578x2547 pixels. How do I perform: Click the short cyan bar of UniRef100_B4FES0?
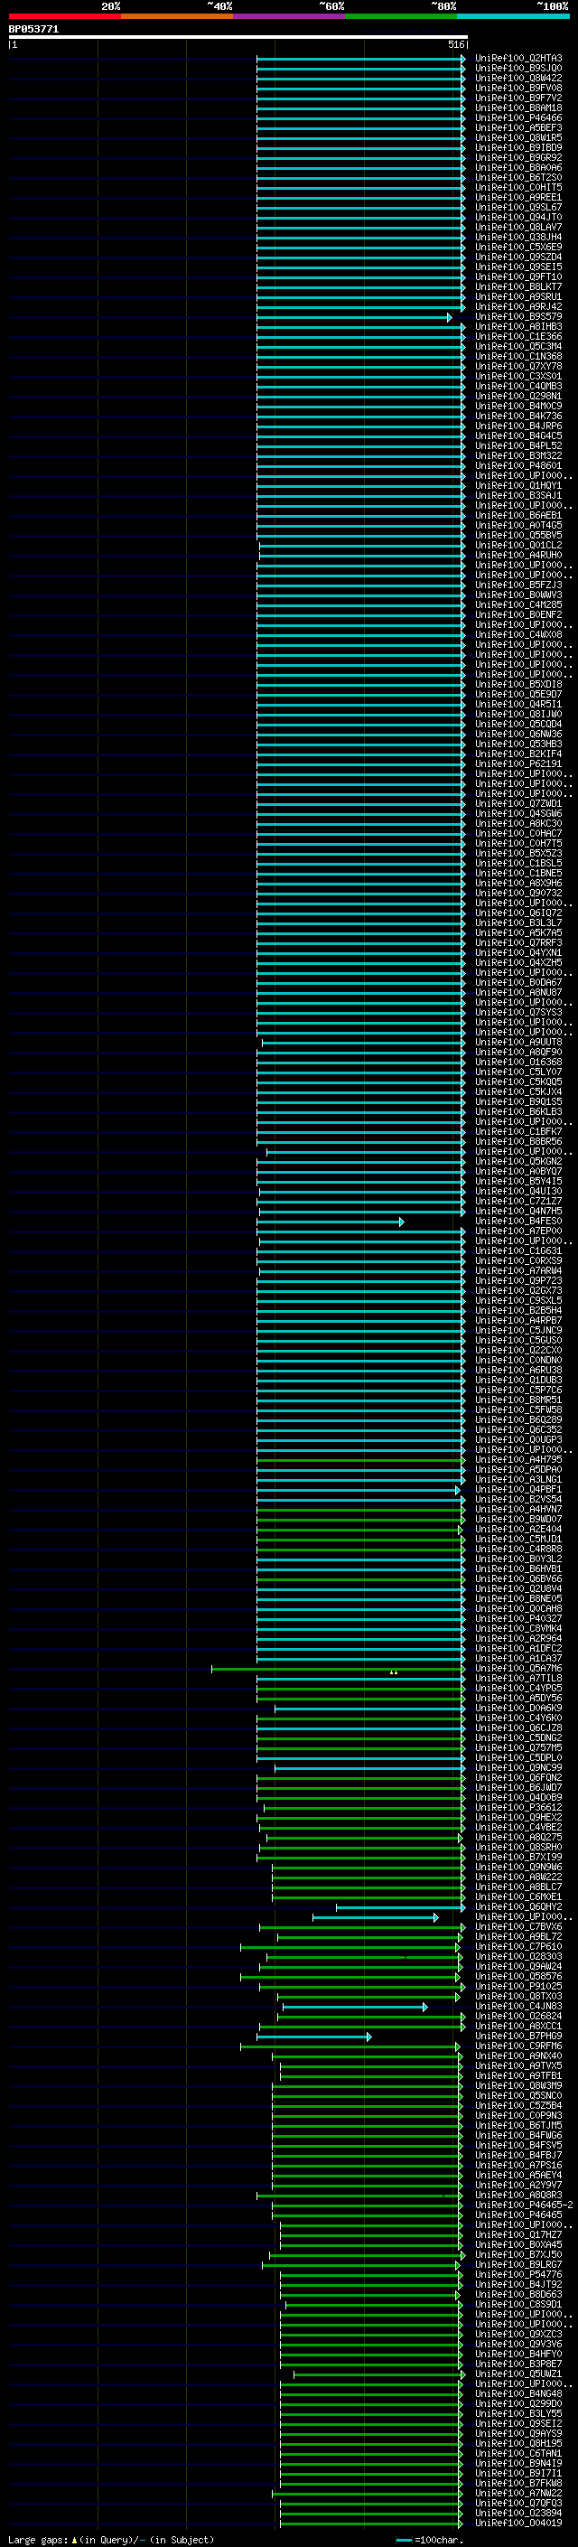[330, 1222]
